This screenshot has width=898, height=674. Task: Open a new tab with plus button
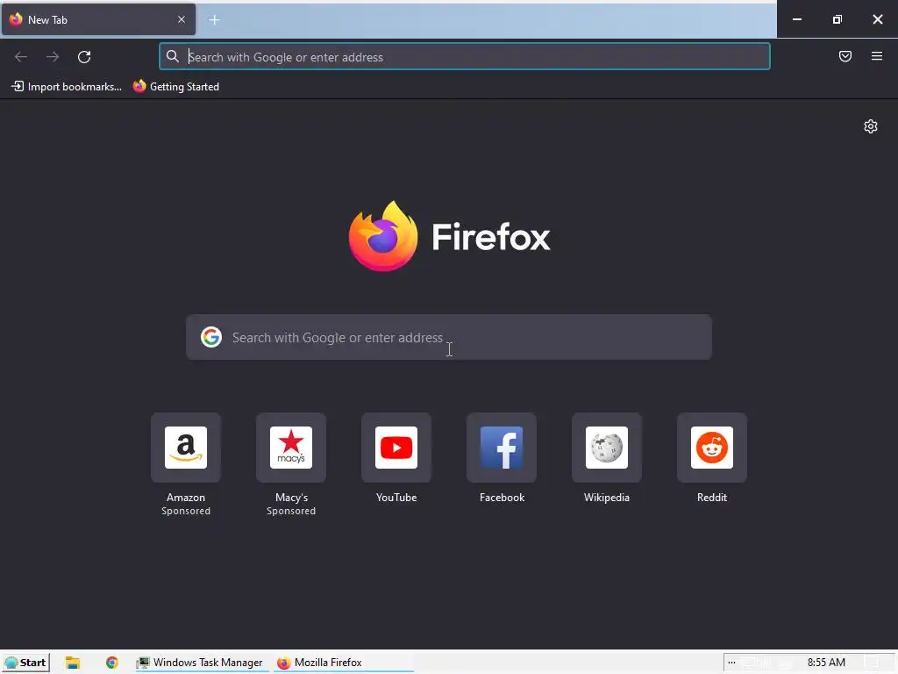coord(214,20)
